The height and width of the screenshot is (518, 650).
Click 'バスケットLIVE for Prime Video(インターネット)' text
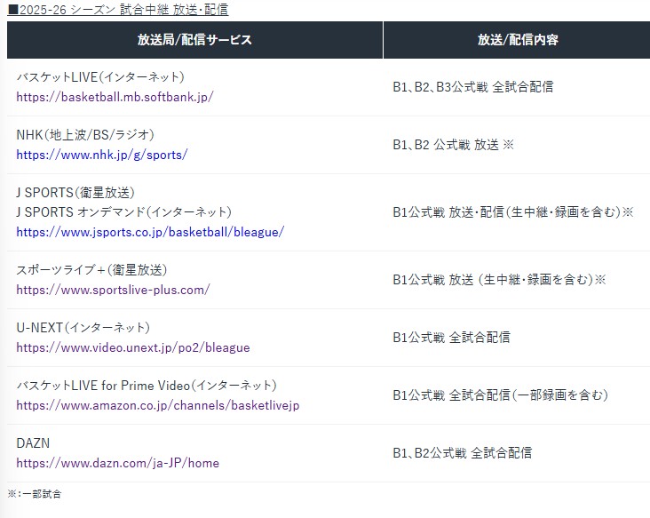click(147, 386)
